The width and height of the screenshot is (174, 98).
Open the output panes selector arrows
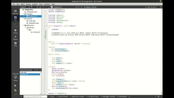[x=129, y=97]
